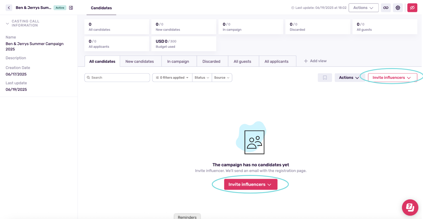423x219 pixels.
Task: Click 'The campaign has no candidates yet' heading
Action: click(x=251, y=165)
